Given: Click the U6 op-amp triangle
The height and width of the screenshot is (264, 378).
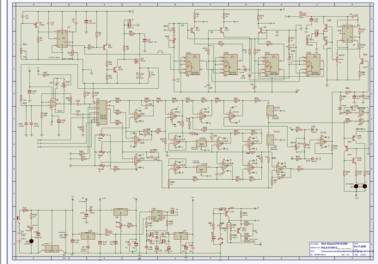Looking at the screenshot, I should pyautogui.click(x=53, y=103).
